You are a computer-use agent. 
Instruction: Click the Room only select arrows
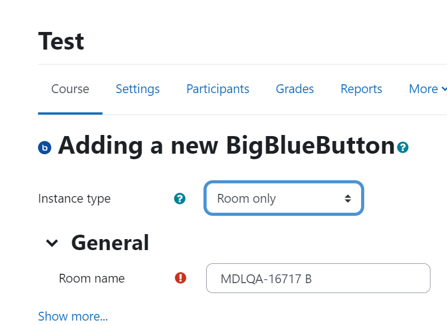tap(347, 198)
